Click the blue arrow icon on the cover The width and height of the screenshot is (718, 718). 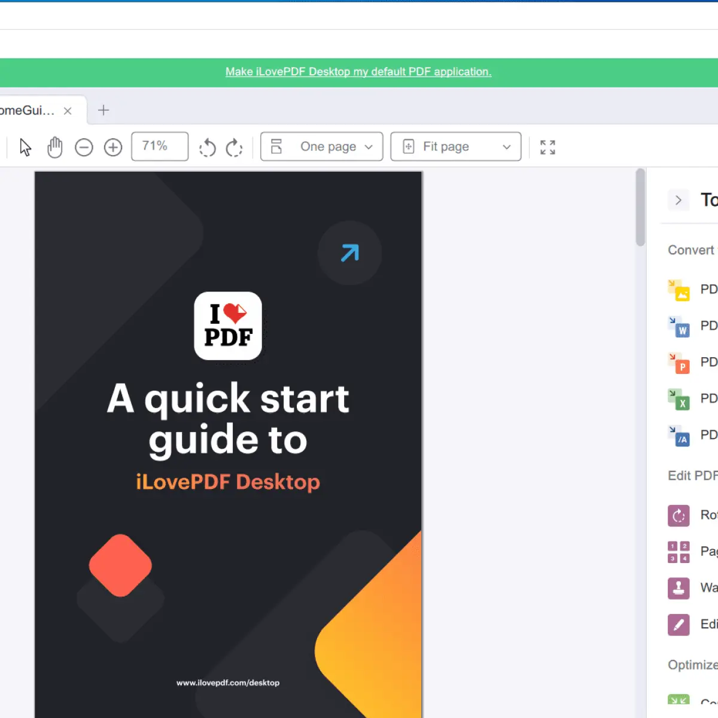(350, 253)
